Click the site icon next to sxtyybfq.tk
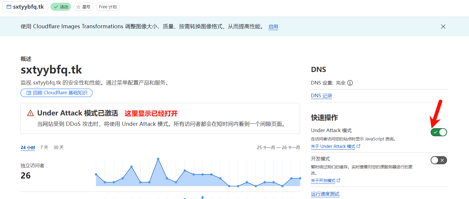The image size is (469, 199). tap(9, 7)
